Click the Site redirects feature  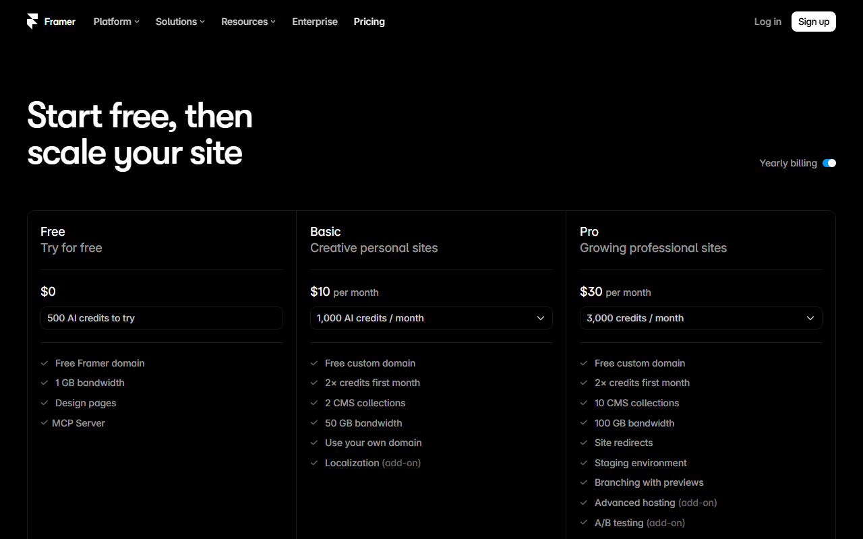(x=624, y=443)
